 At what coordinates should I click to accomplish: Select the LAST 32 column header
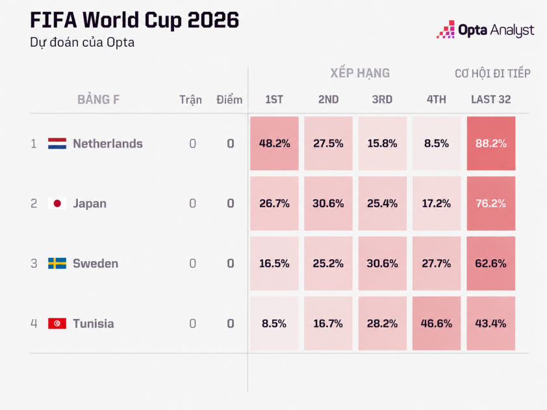[491, 99]
